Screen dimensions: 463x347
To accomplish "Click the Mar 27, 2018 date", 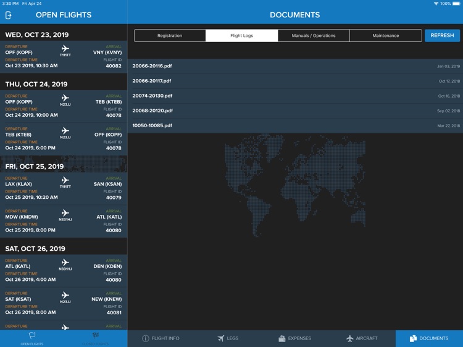I will [x=449, y=126].
